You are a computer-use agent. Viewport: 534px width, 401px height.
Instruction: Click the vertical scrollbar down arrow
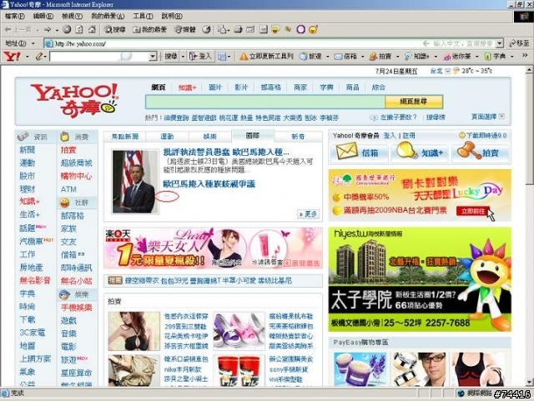click(x=529, y=383)
